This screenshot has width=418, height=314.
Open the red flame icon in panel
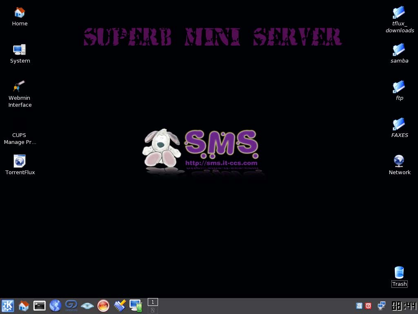[103, 306]
